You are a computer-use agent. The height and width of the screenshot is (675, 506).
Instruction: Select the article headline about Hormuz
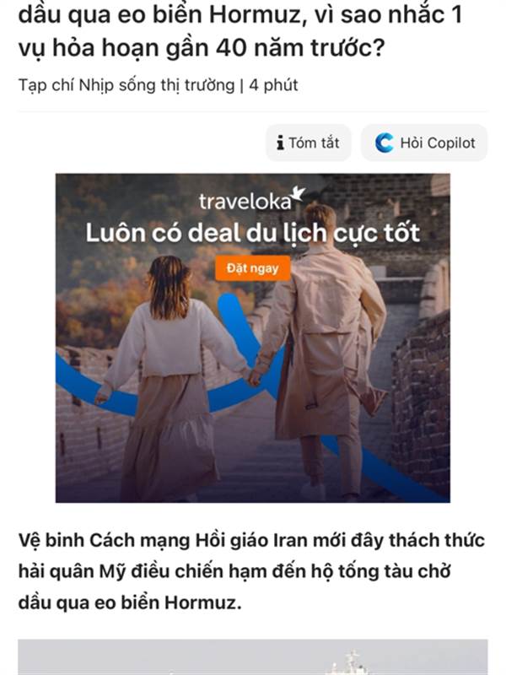pos(240,30)
